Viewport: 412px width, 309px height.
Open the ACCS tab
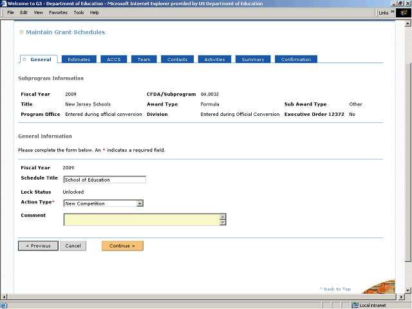(x=113, y=59)
